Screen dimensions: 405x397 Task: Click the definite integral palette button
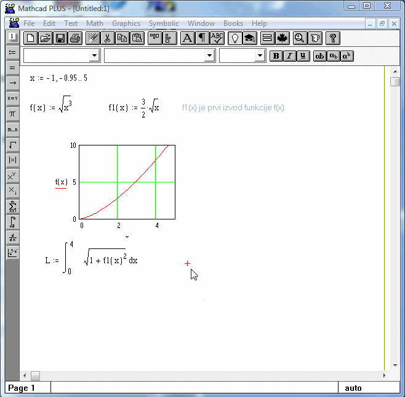(12, 222)
